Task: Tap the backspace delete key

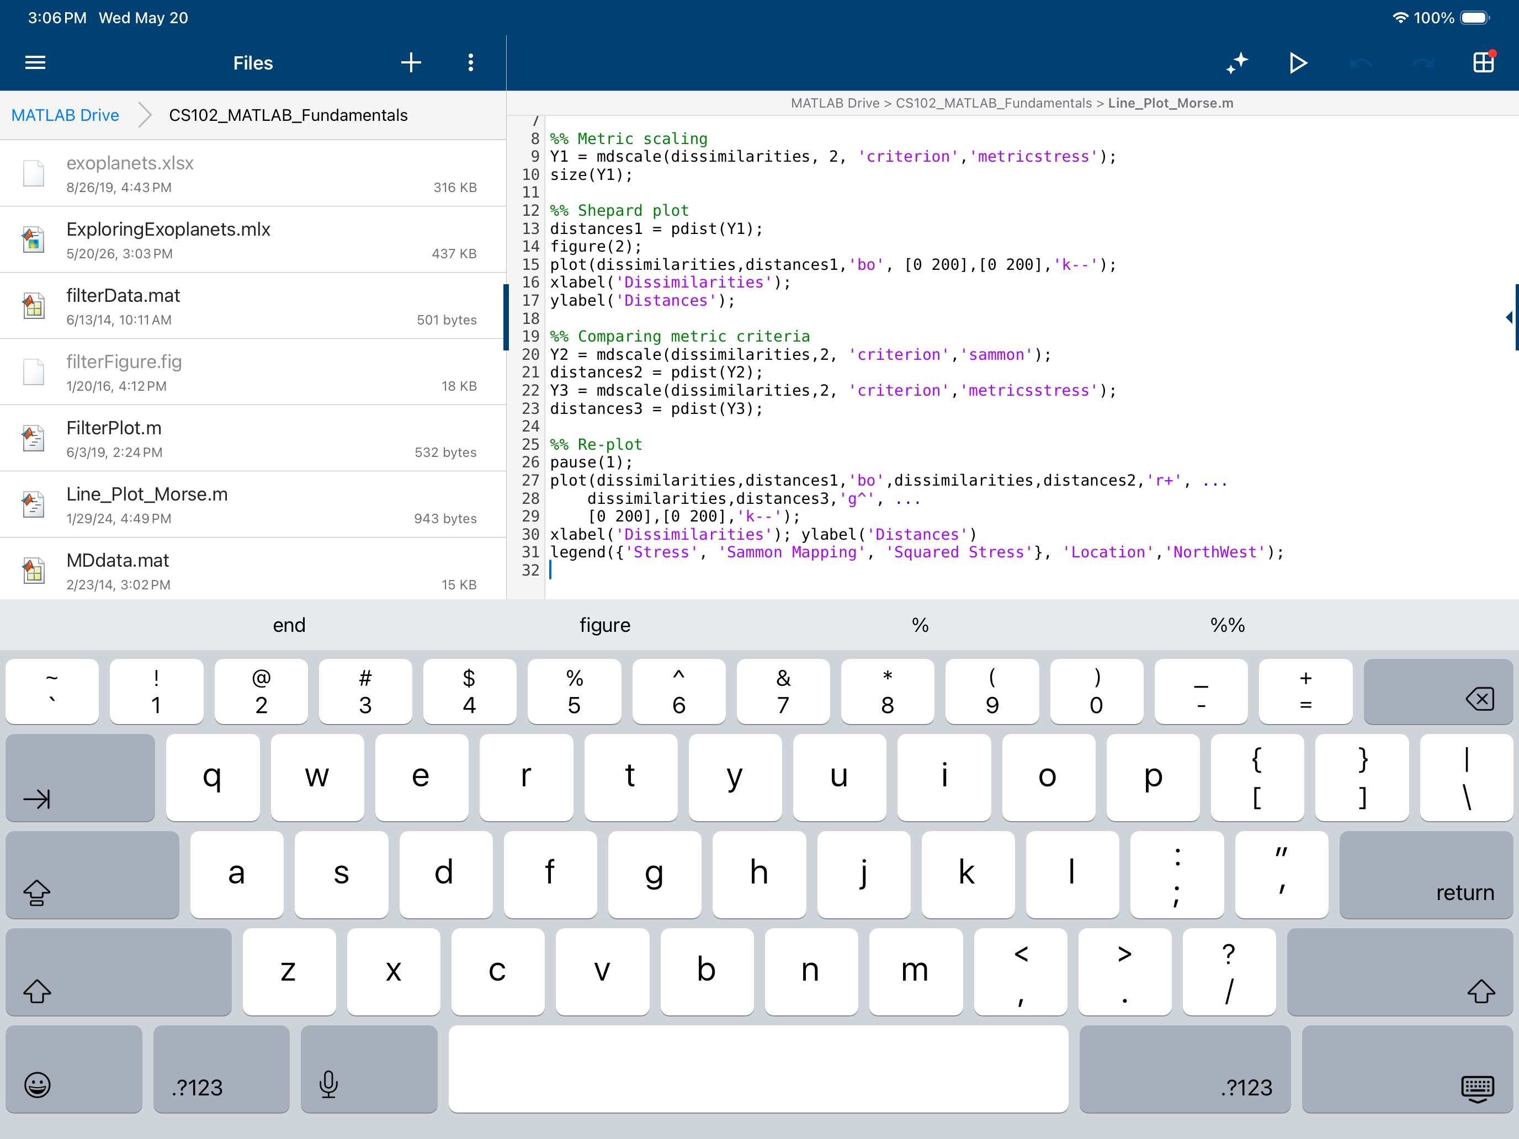Action: point(1438,691)
